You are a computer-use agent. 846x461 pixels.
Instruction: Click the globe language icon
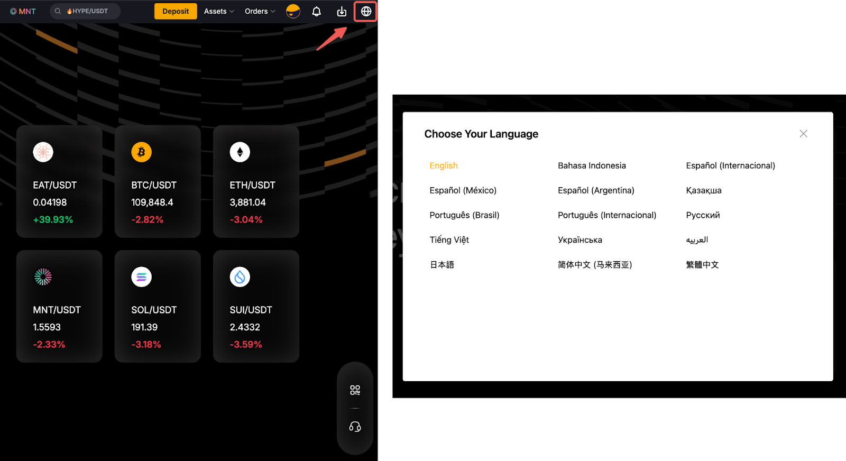coord(366,11)
